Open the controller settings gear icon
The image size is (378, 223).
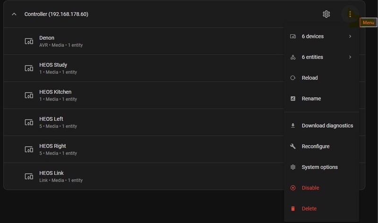point(326,14)
